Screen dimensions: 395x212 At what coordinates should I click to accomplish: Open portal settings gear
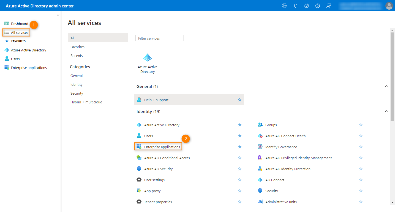click(x=307, y=6)
